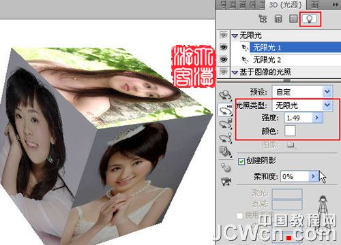The image size is (341, 245).
Task: Collapse panels with double-arrow icon
Action: pyautogui.click(x=336, y=5)
